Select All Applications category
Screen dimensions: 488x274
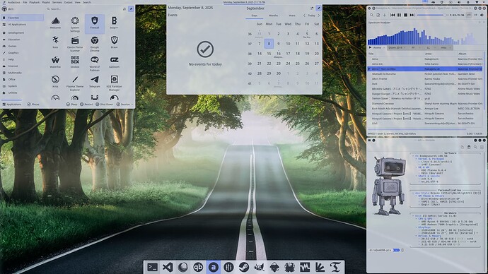tap(22, 25)
